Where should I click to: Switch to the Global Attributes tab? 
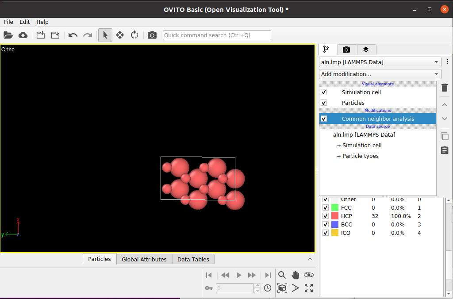[144, 259]
